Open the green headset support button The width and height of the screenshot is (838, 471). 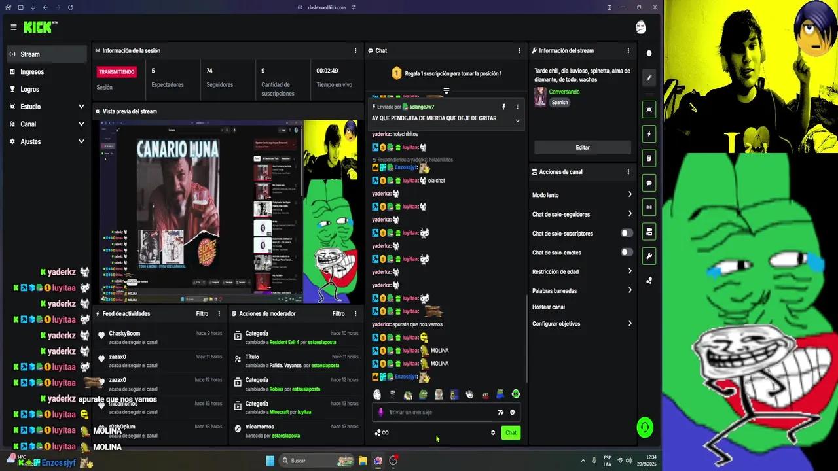[645, 428]
